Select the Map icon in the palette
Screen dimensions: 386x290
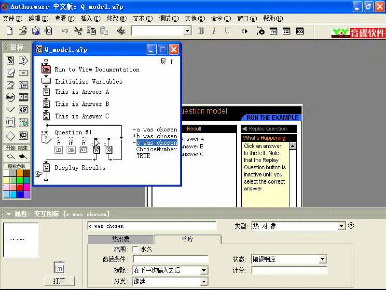23,85
